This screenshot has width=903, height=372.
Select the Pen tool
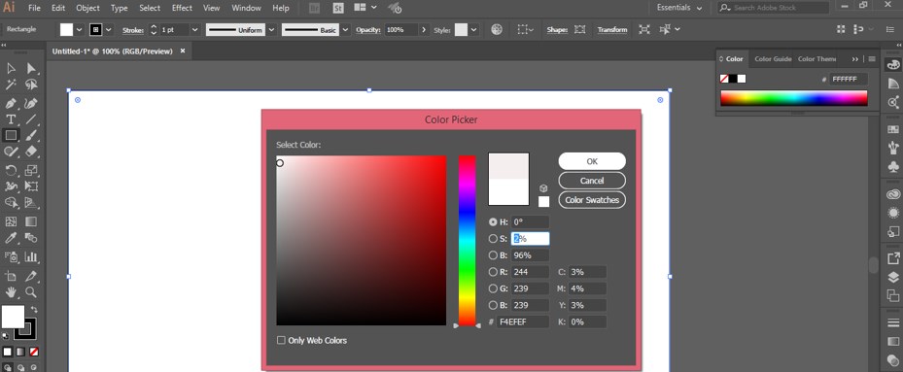click(x=11, y=103)
